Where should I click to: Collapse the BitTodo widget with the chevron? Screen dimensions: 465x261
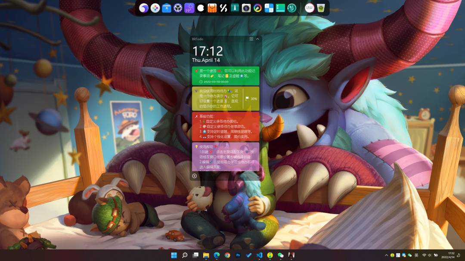pyautogui.click(x=257, y=39)
